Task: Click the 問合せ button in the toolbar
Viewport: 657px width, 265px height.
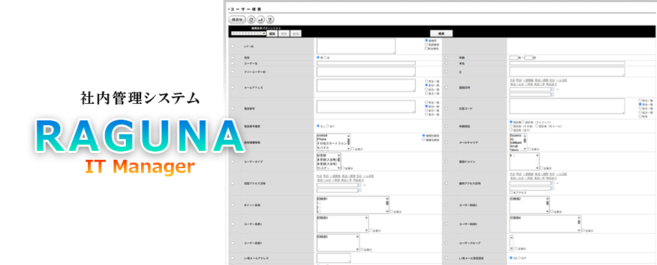Action: tap(237, 19)
